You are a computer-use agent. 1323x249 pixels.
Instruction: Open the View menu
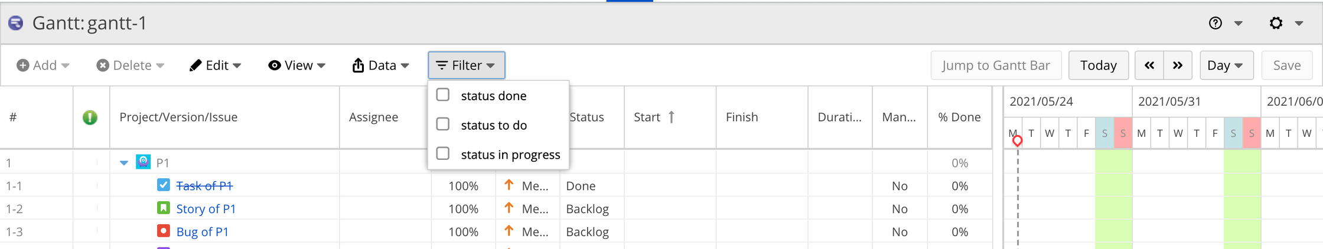(x=296, y=65)
